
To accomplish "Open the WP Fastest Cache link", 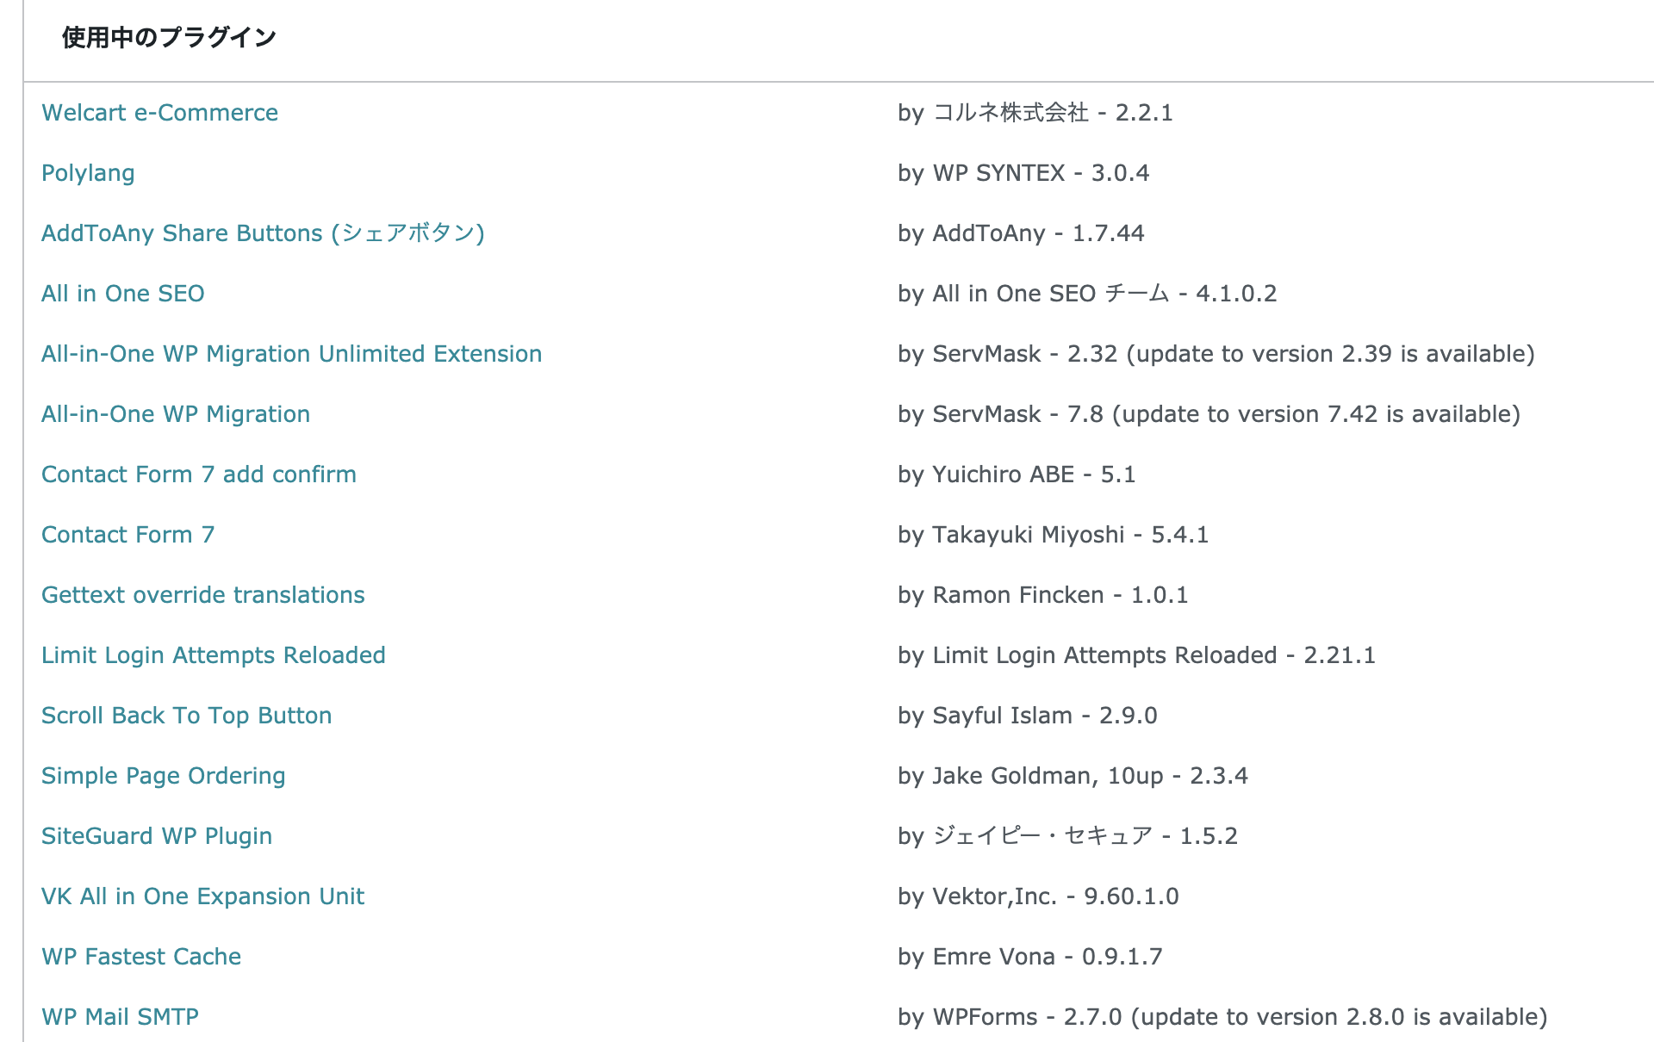I will pyautogui.click(x=141, y=957).
